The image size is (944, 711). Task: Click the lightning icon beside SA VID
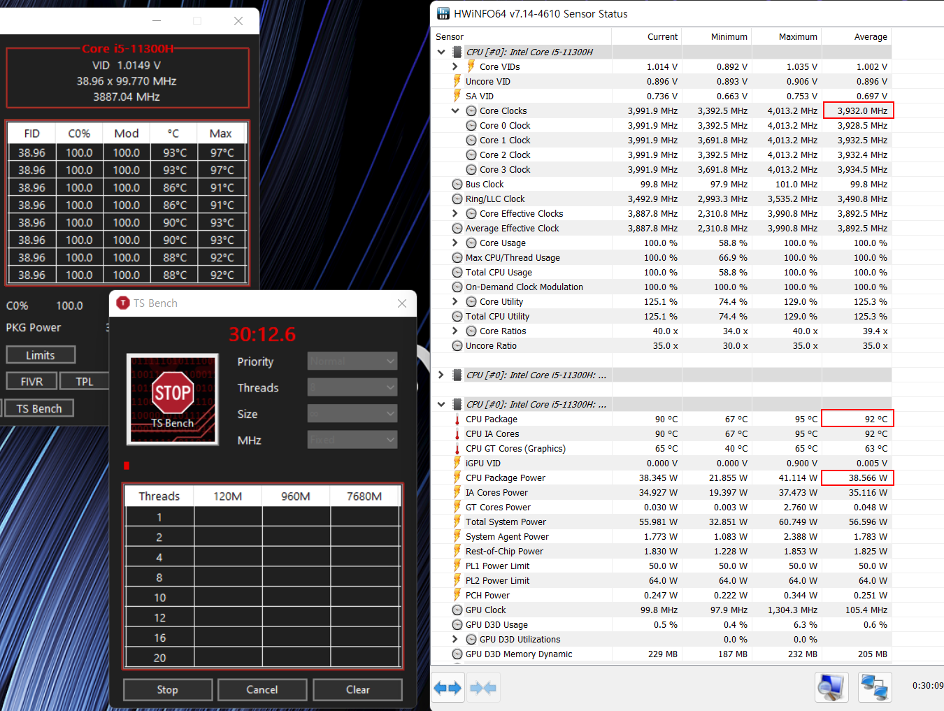pos(457,96)
